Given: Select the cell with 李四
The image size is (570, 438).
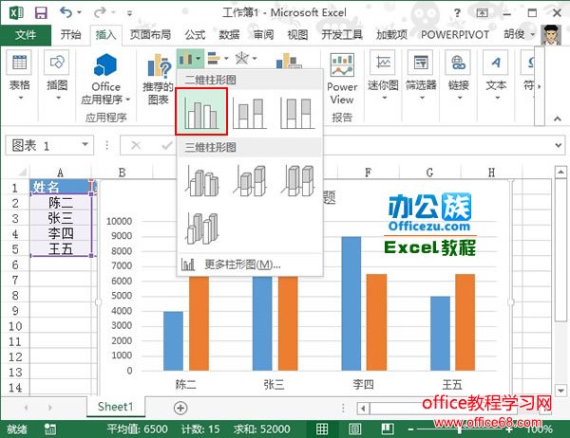Looking at the screenshot, I should [61, 233].
